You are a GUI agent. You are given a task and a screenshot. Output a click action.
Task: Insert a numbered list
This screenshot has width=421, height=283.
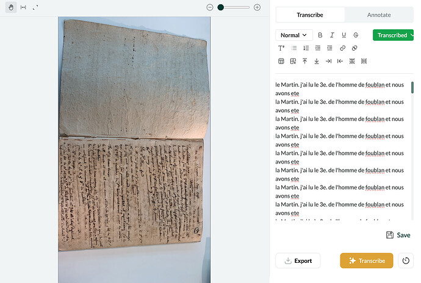(x=306, y=48)
